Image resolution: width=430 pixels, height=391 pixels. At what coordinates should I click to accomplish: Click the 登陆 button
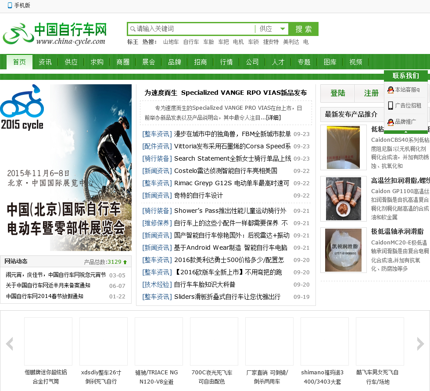point(337,93)
